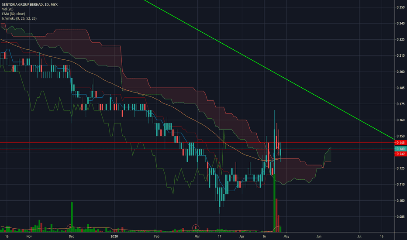The width and height of the screenshot is (407, 240).
Task: Click the Vol (20) indicator label
Action: point(7,9)
